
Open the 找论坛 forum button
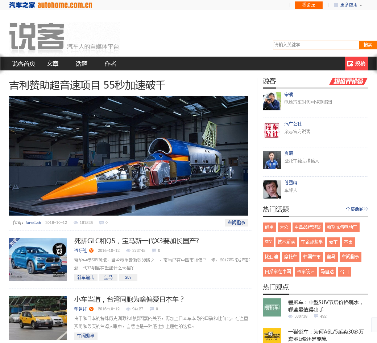click(309, 5)
